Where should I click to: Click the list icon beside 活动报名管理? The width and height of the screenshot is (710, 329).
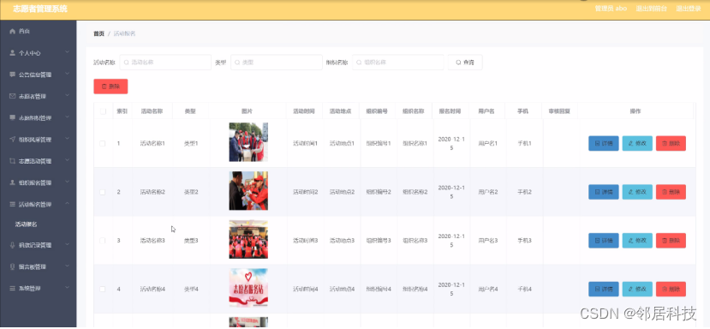tap(12, 205)
